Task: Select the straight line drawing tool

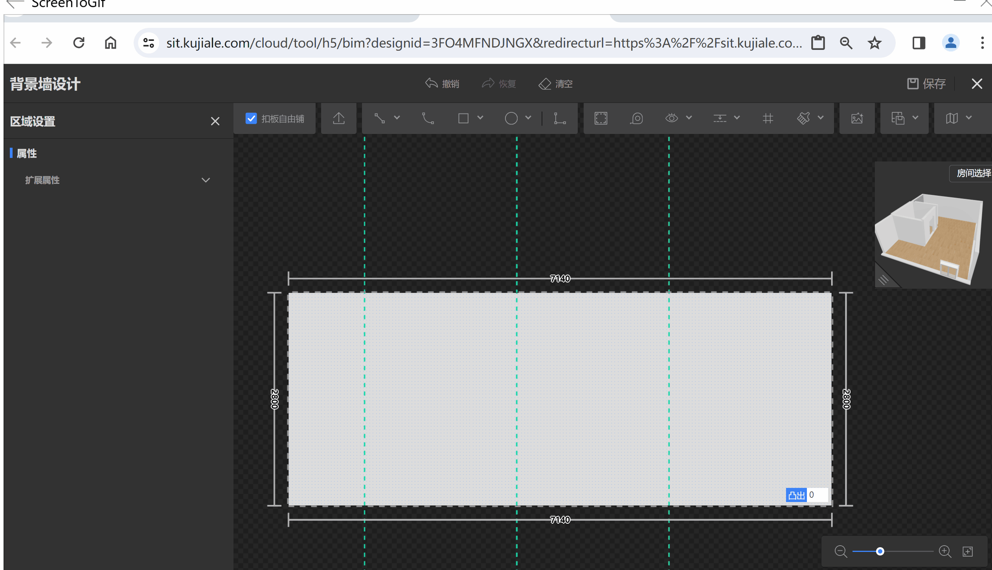Action: coord(379,118)
